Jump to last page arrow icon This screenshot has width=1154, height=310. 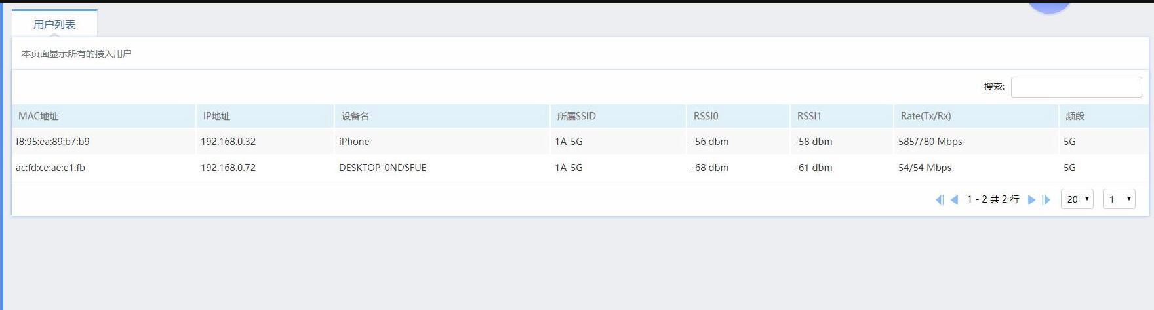pos(1046,200)
